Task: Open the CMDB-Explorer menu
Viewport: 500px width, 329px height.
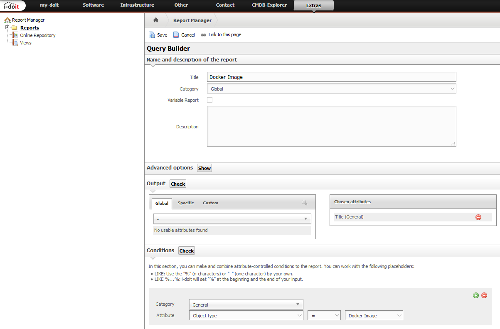Action: click(269, 5)
